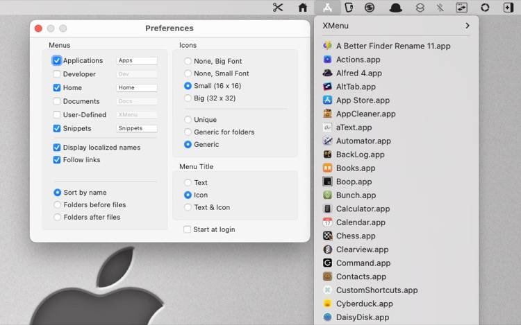Close the Preferences window

click(38, 28)
